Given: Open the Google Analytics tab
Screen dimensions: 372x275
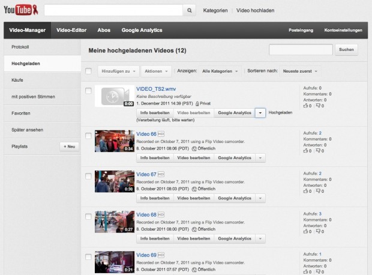Looking at the screenshot, I should [142, 30].
